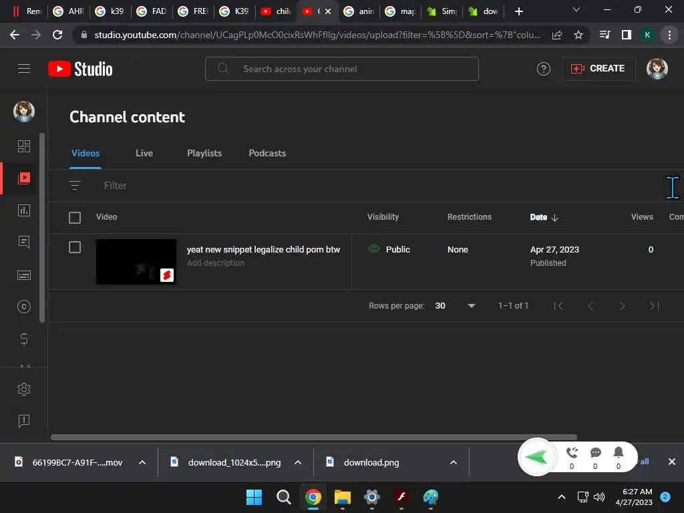684x513 pixels.
Task: Reload the page in Chrome
Action: [57, 35]
